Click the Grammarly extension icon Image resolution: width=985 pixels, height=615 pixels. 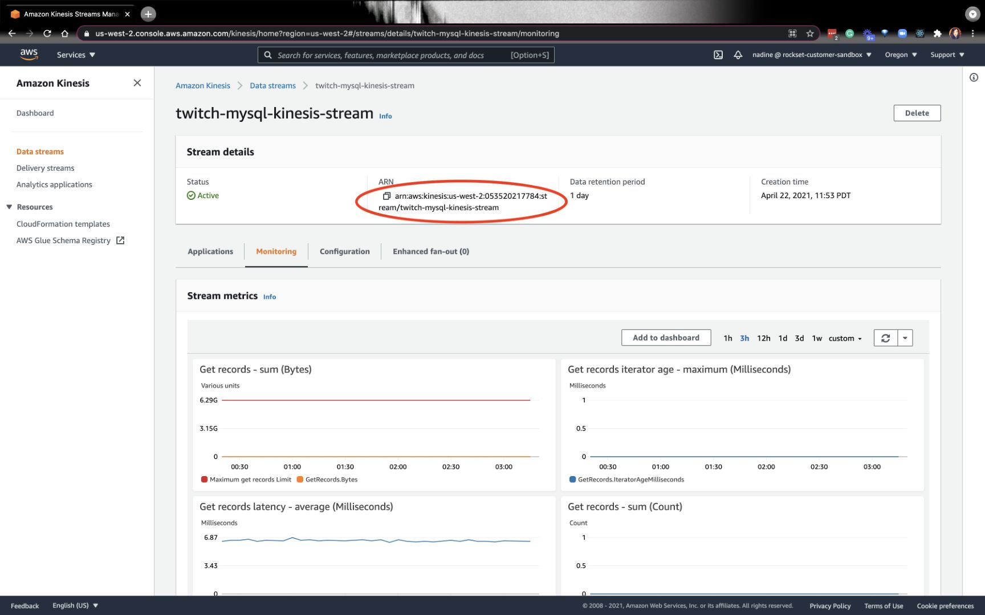[850, 34]
